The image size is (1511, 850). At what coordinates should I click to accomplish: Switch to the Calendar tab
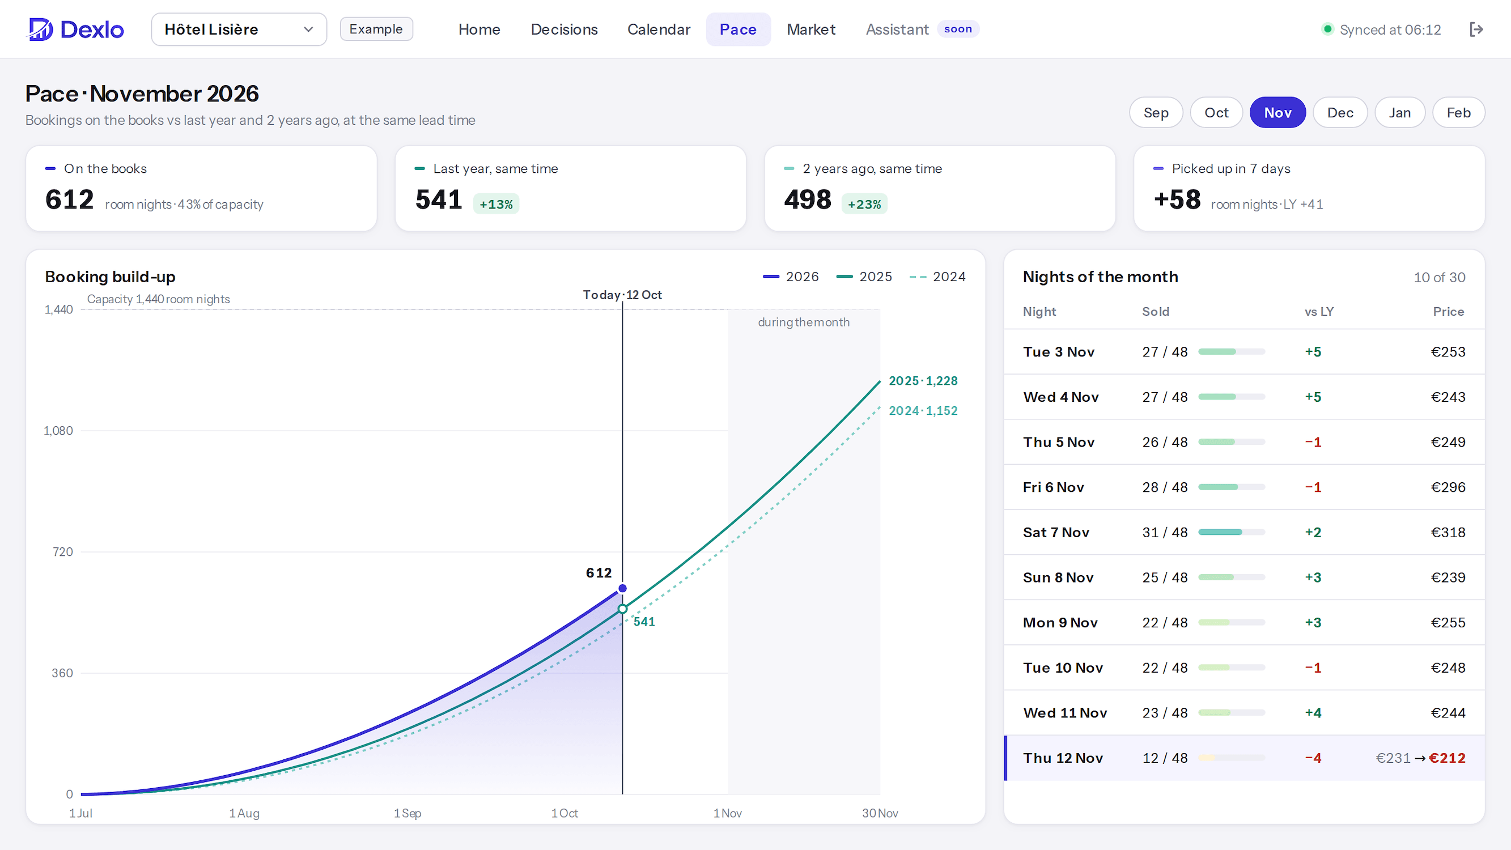coord(659,29)
